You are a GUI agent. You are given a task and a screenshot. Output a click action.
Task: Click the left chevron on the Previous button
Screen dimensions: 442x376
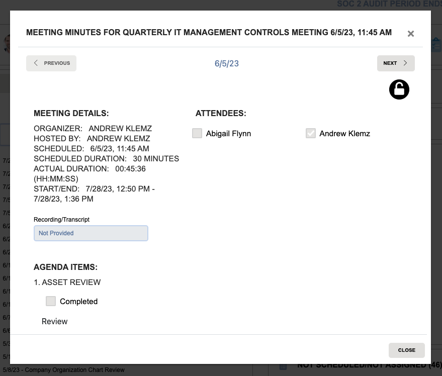[x=36, y=63]
